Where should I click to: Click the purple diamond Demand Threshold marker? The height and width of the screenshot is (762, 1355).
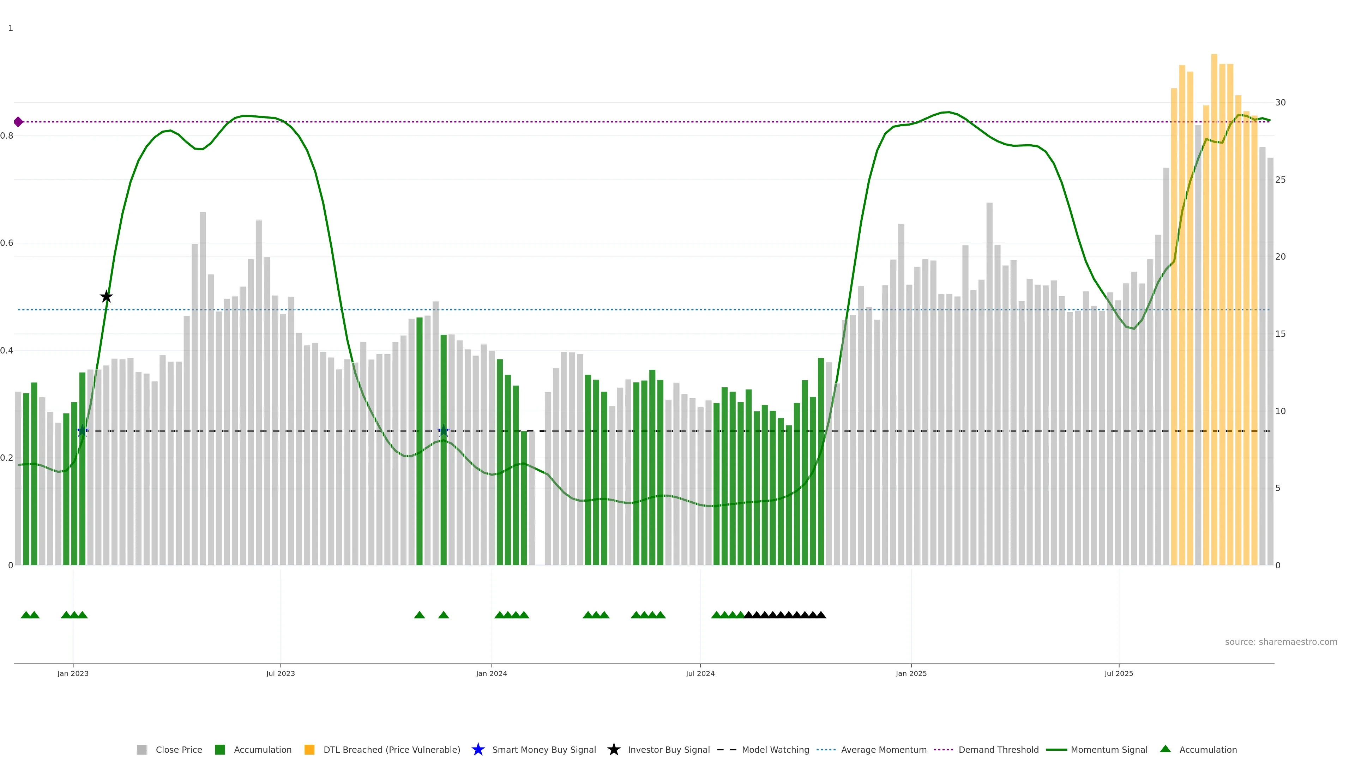point(18,122)
